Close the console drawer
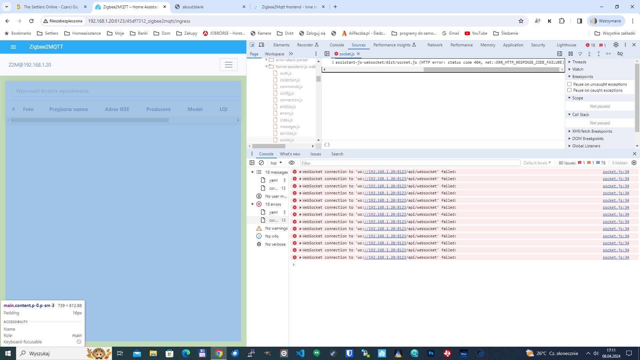Screen dimensions: 640x360 [635, 154]
